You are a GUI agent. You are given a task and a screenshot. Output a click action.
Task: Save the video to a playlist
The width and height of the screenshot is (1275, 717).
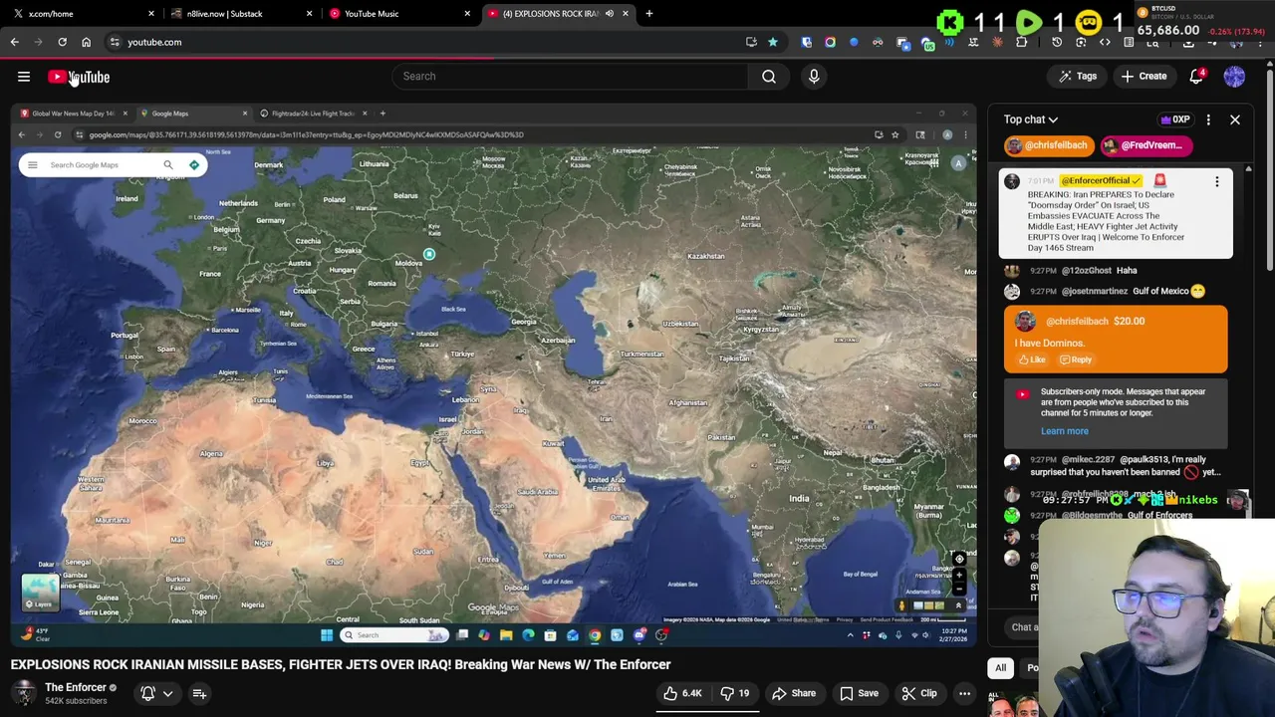858,693
